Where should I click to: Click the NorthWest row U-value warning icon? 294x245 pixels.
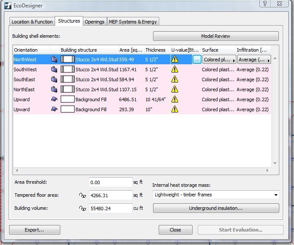175,60
